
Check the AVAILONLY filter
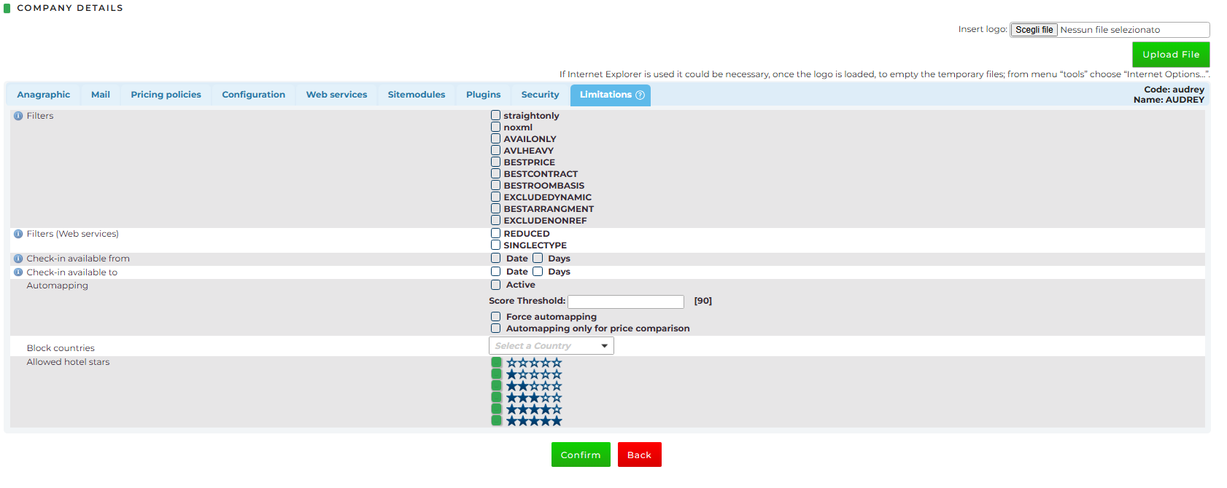pyautogui.click(x=496, y=138)
